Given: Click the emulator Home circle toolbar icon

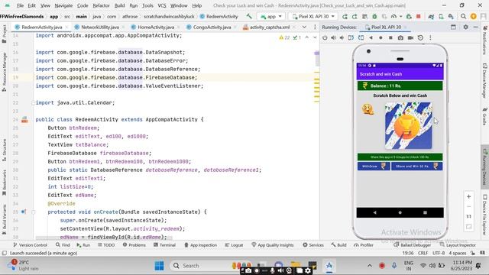Looking at the screenshot, I should point(381,37).
